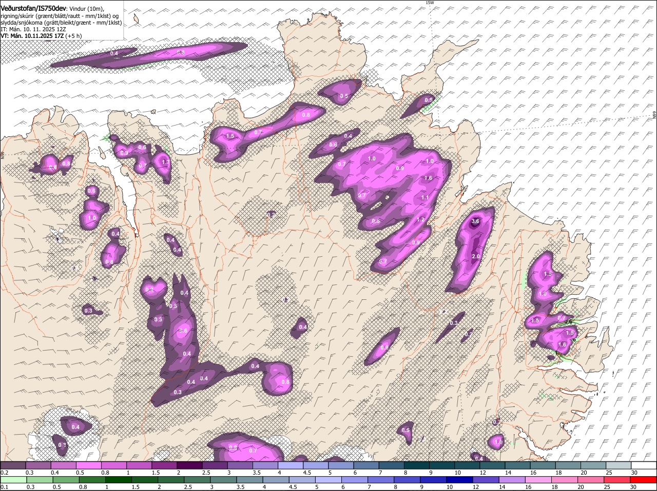
Task: Select upper legend swatch between 0.2 and 0.3
Action: click(x=13, y=465)
